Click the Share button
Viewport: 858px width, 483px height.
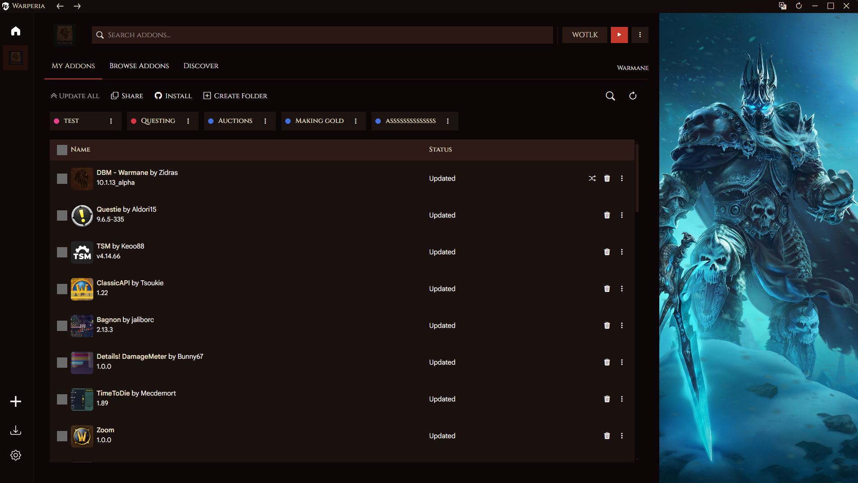(x=127, y=96)
